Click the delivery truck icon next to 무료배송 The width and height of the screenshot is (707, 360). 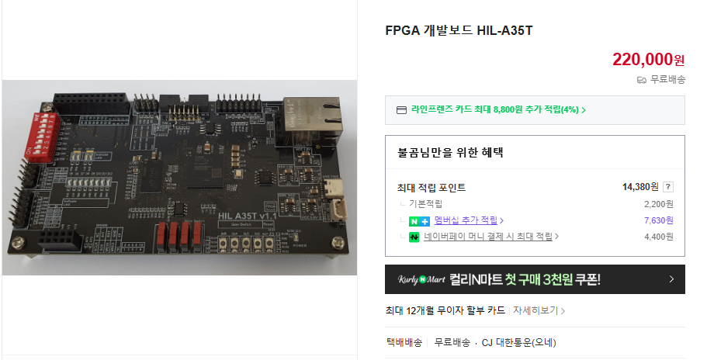(642, 80)
